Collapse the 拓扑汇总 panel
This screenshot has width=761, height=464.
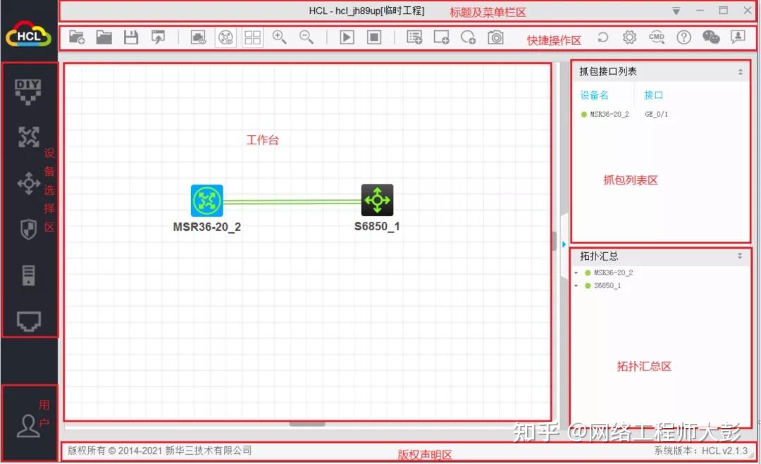[x=739, y=256]
